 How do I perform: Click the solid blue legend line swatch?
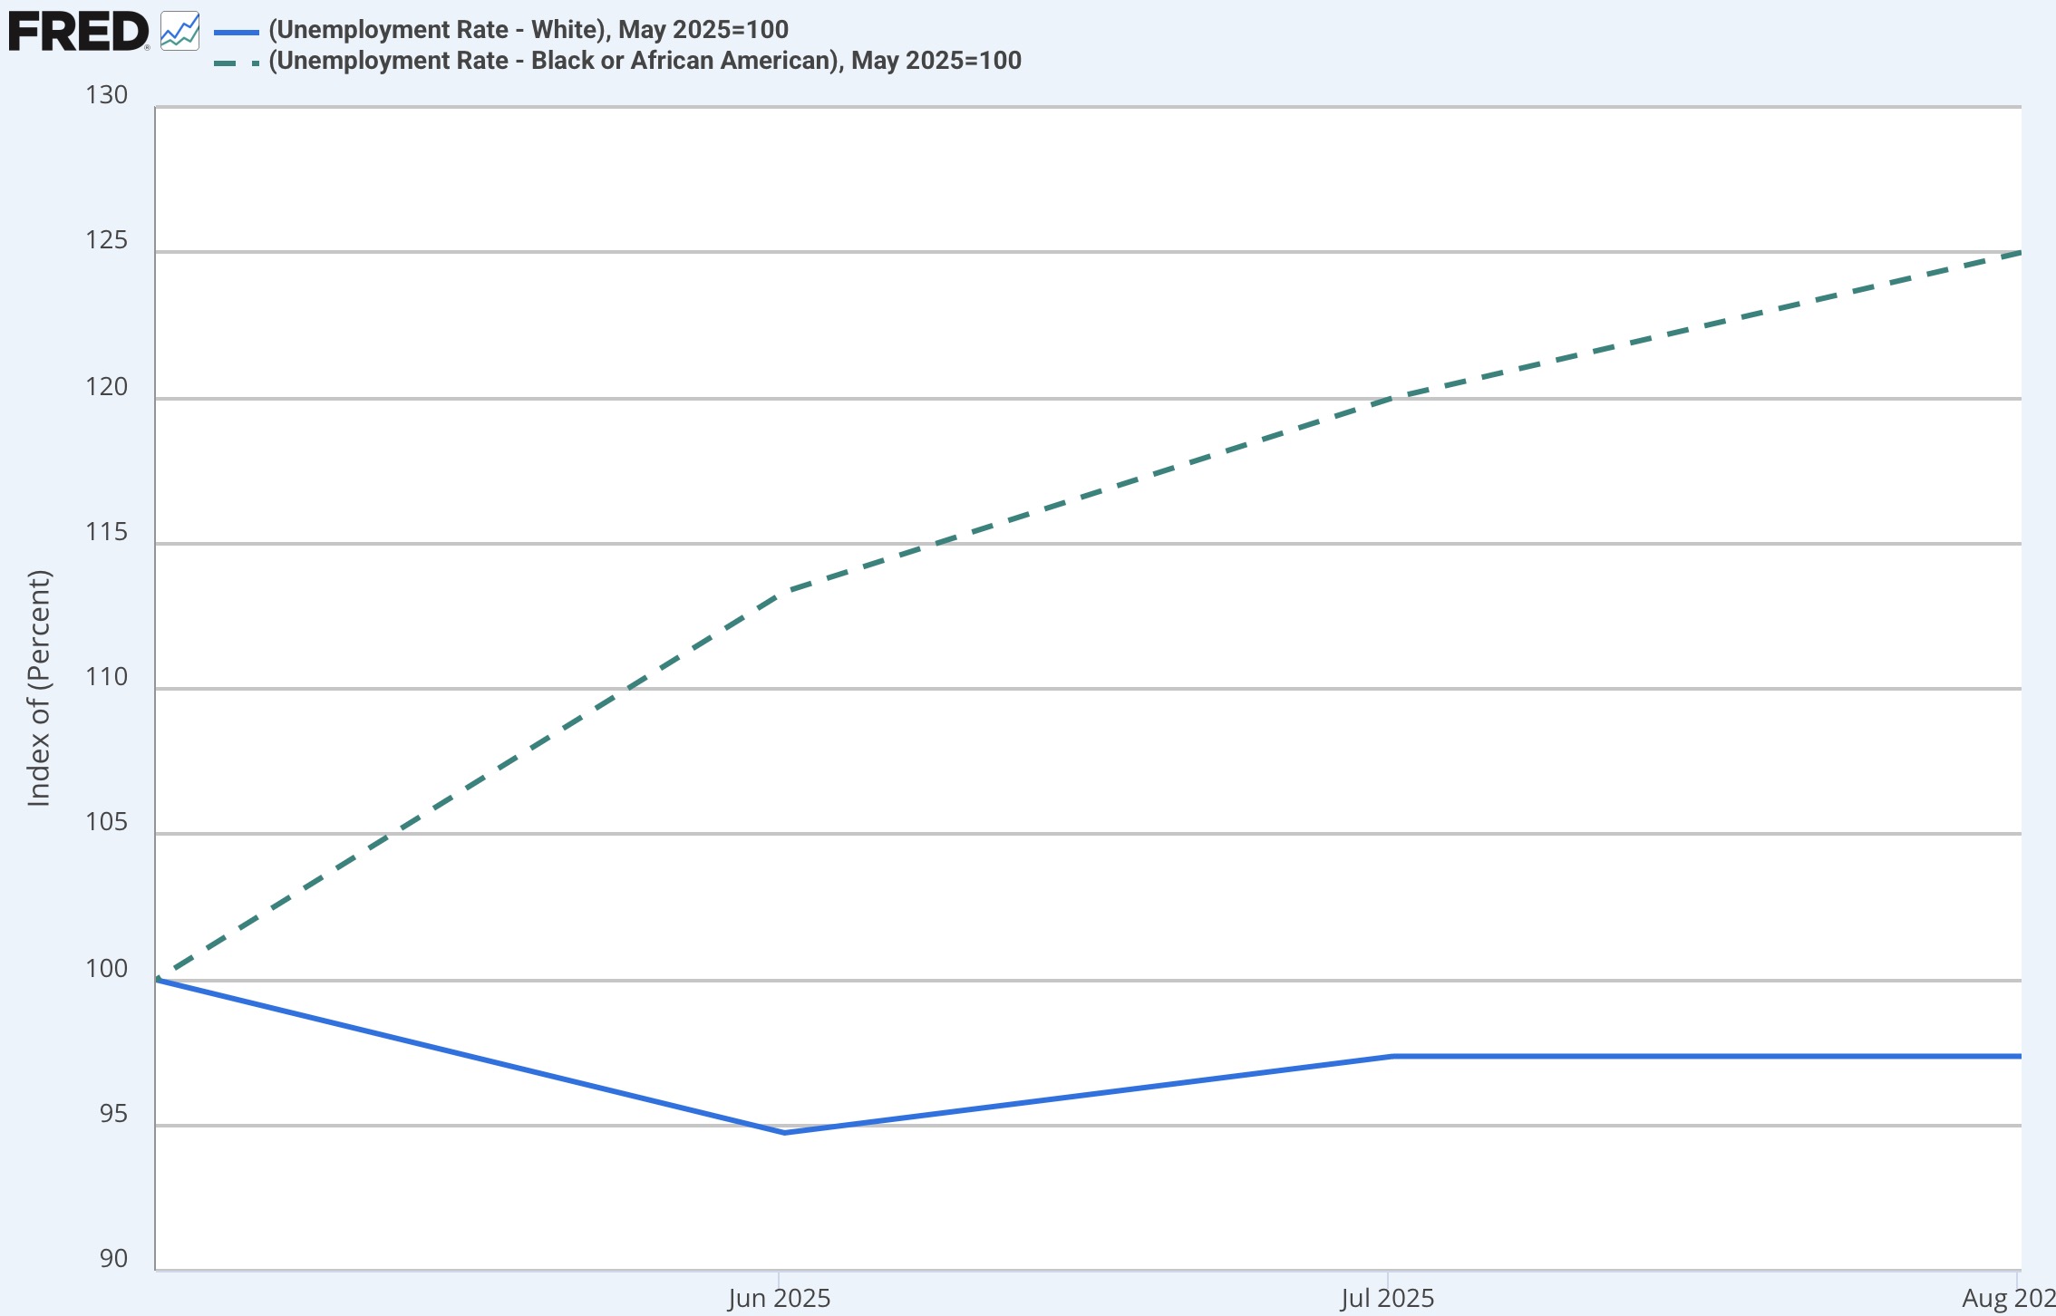237,32
